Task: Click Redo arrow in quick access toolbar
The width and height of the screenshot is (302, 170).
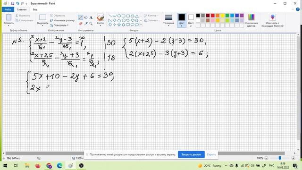Action: pyautogui.click(x=22, y=3)
